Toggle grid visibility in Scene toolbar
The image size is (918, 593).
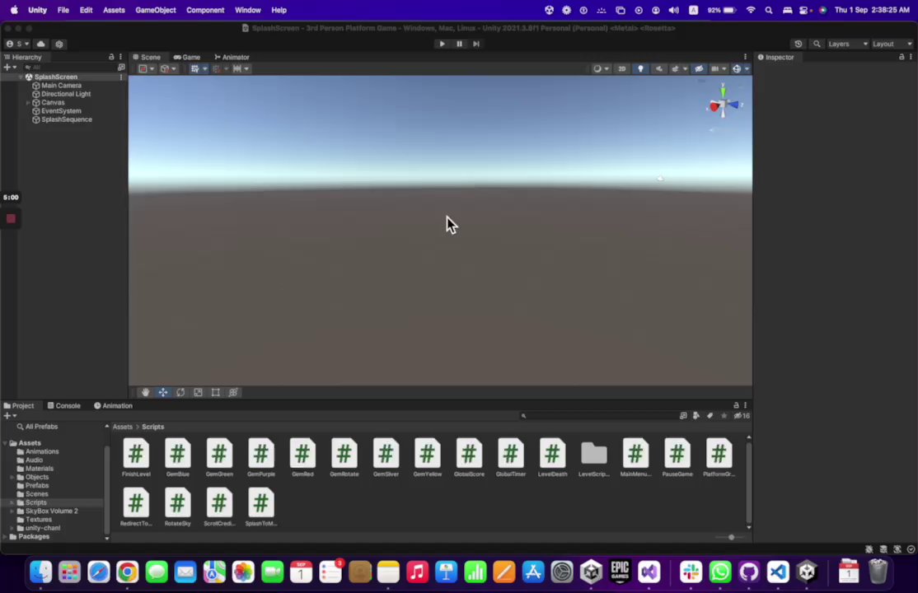[x=195, y=68]
